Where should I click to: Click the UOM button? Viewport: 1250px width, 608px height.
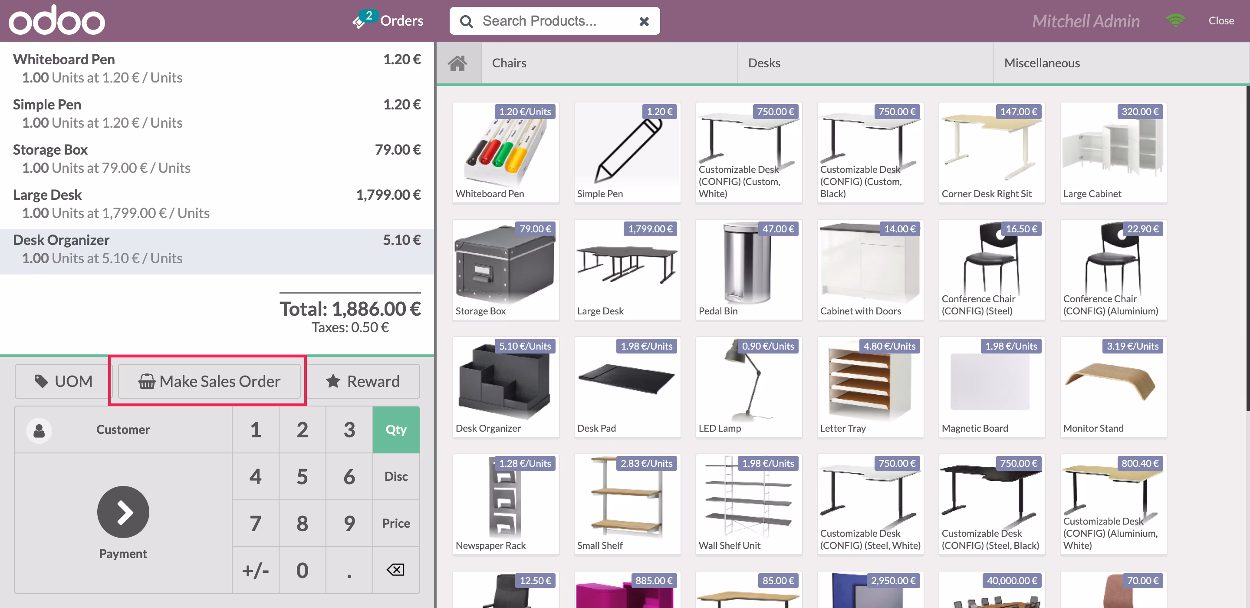point(63,381)
